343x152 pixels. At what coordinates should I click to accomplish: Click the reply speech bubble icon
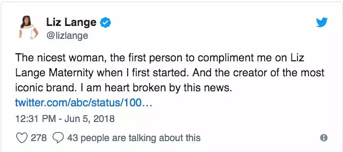coord(59,138)
